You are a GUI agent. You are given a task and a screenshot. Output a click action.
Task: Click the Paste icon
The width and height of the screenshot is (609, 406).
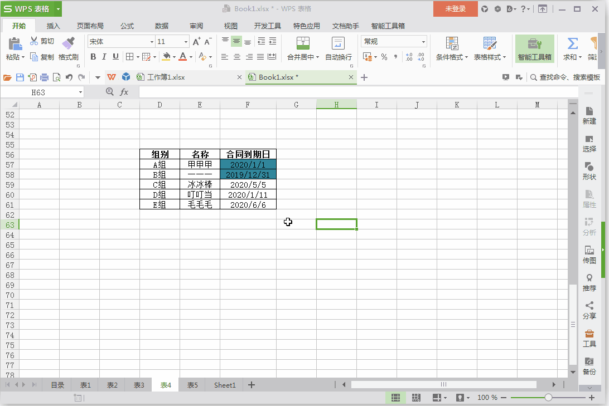coord(14,44)
